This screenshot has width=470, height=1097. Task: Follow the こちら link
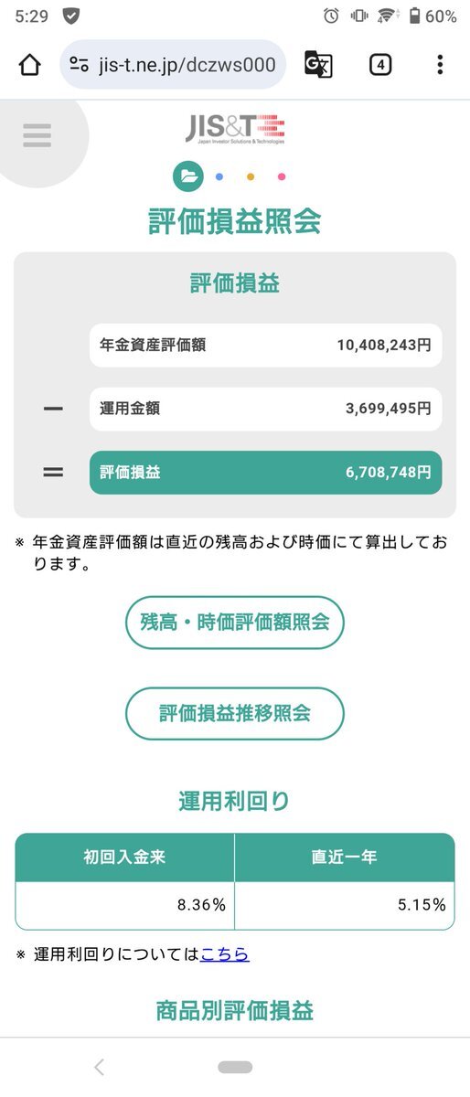pyautogui.click(x=224, y=954)
